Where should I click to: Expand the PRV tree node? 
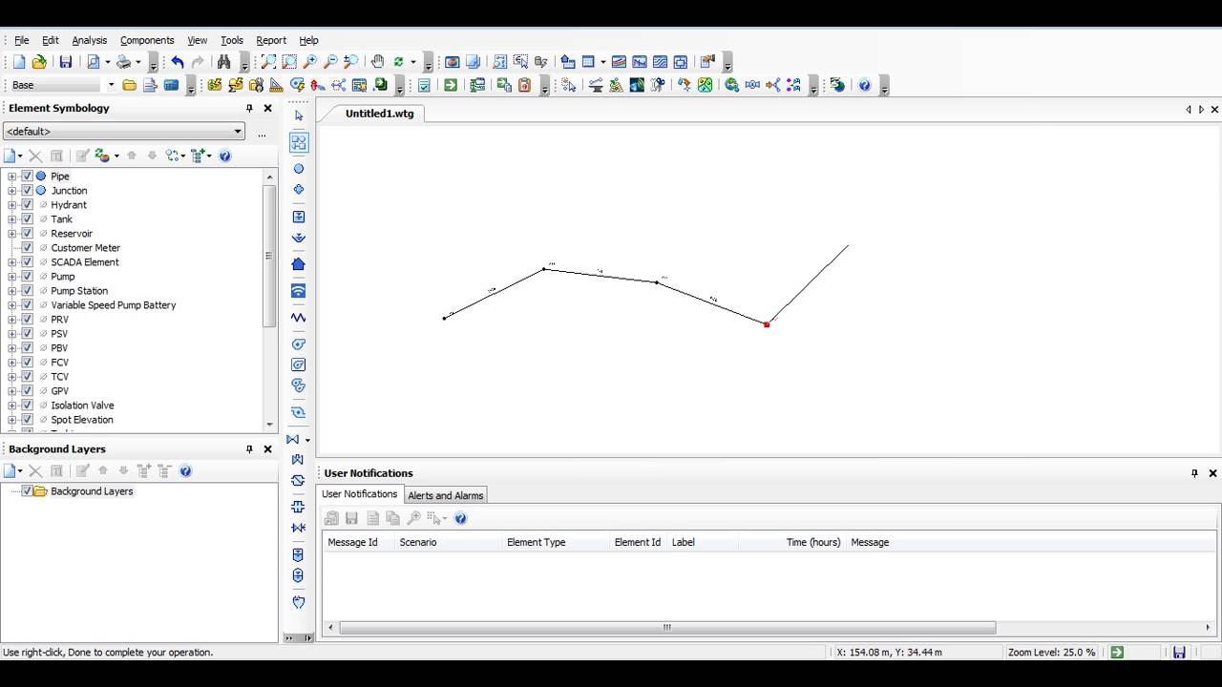[11, 320]
